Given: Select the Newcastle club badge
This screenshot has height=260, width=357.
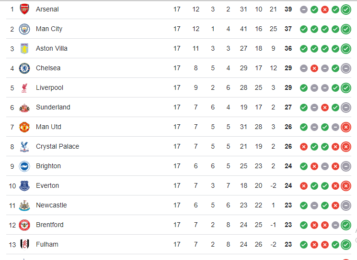Looking at the screenshot, I should 24,205.
